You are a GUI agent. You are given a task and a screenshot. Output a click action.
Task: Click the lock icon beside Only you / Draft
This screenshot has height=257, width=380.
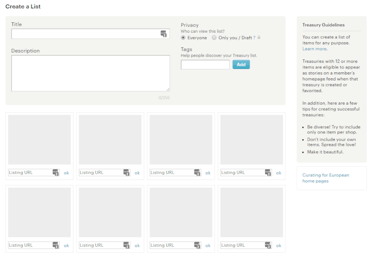(x=259, y=38)
